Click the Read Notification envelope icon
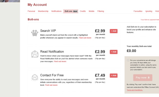 click(35, 54)
